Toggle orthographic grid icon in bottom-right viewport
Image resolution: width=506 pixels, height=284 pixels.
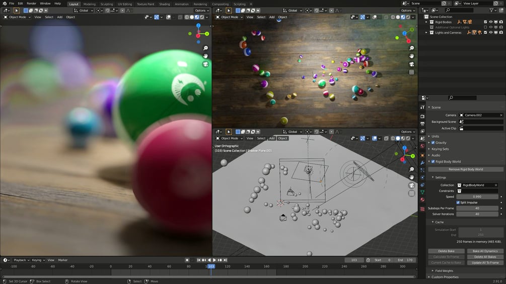[x=411, y=193]
